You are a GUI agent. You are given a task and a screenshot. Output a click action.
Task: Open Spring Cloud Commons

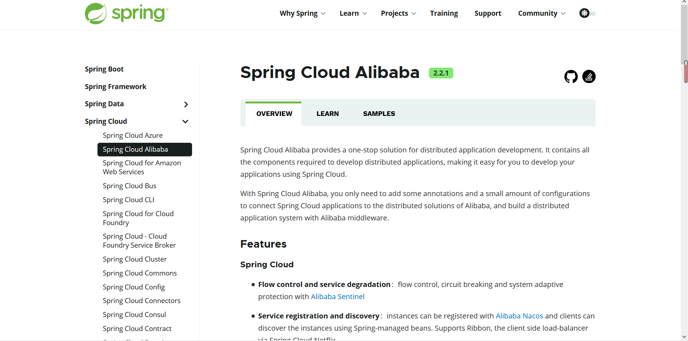(x=140, y=273)
